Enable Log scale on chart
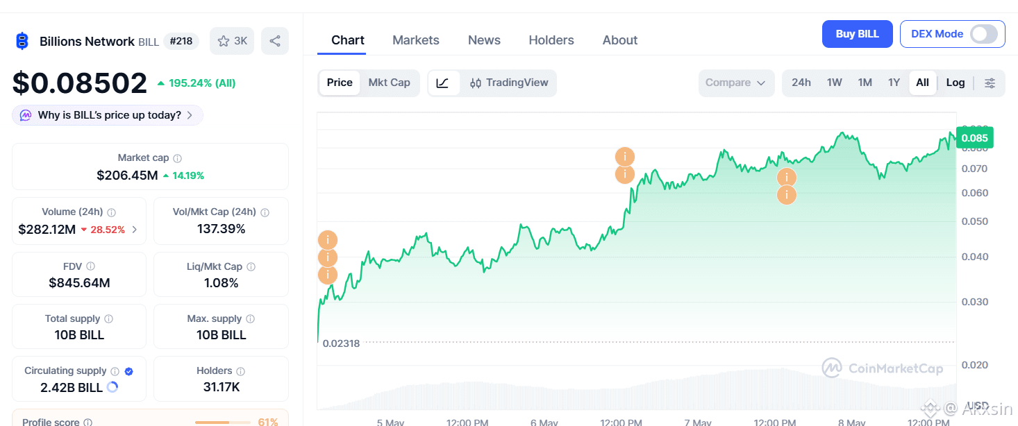Viewport: 1018px width, 426px height. [x=956, y=83]
